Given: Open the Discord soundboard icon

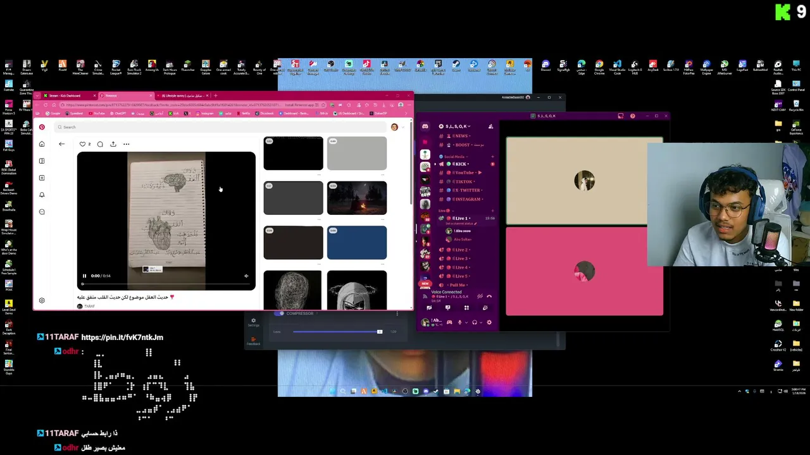Looking at the screenshot, I should click(485, 308).
